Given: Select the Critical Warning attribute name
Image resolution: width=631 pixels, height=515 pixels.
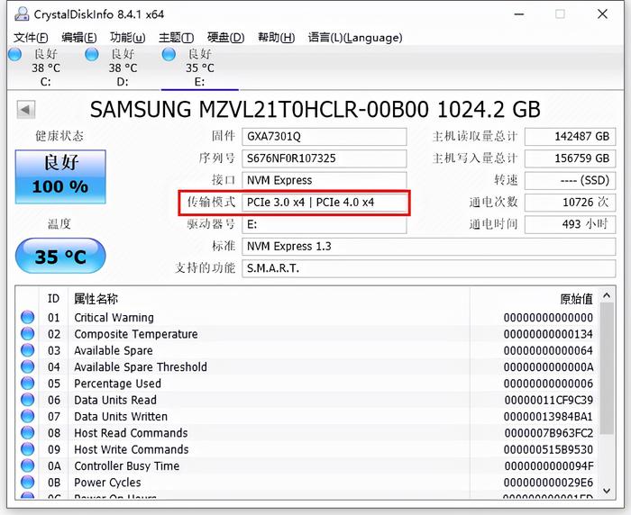Looking at the screenshot, I should [114, 318].
